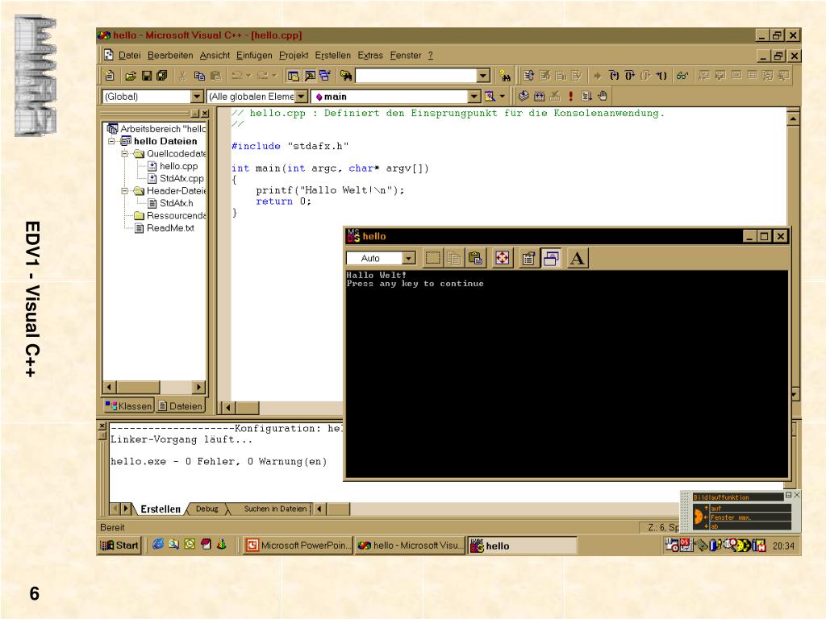Click the hand breakpoint icon
This screenshot has height=619, width=826.
coord(603,96)
